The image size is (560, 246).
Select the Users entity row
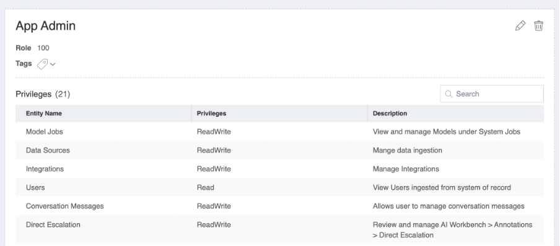pyautogui.click(x=279, y=187)
